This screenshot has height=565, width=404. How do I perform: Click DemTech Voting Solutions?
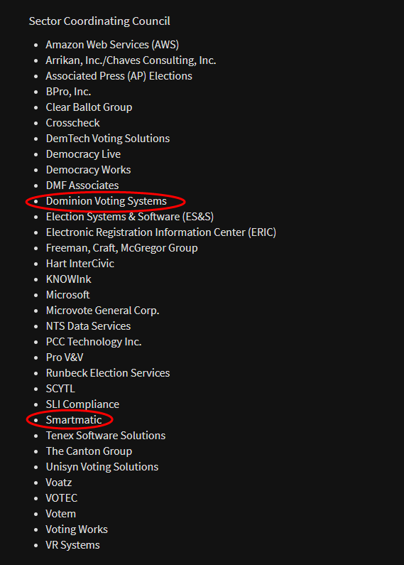(108, 139)
